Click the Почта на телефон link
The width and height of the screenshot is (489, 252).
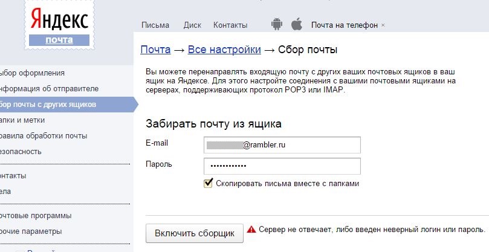point(344,25)
